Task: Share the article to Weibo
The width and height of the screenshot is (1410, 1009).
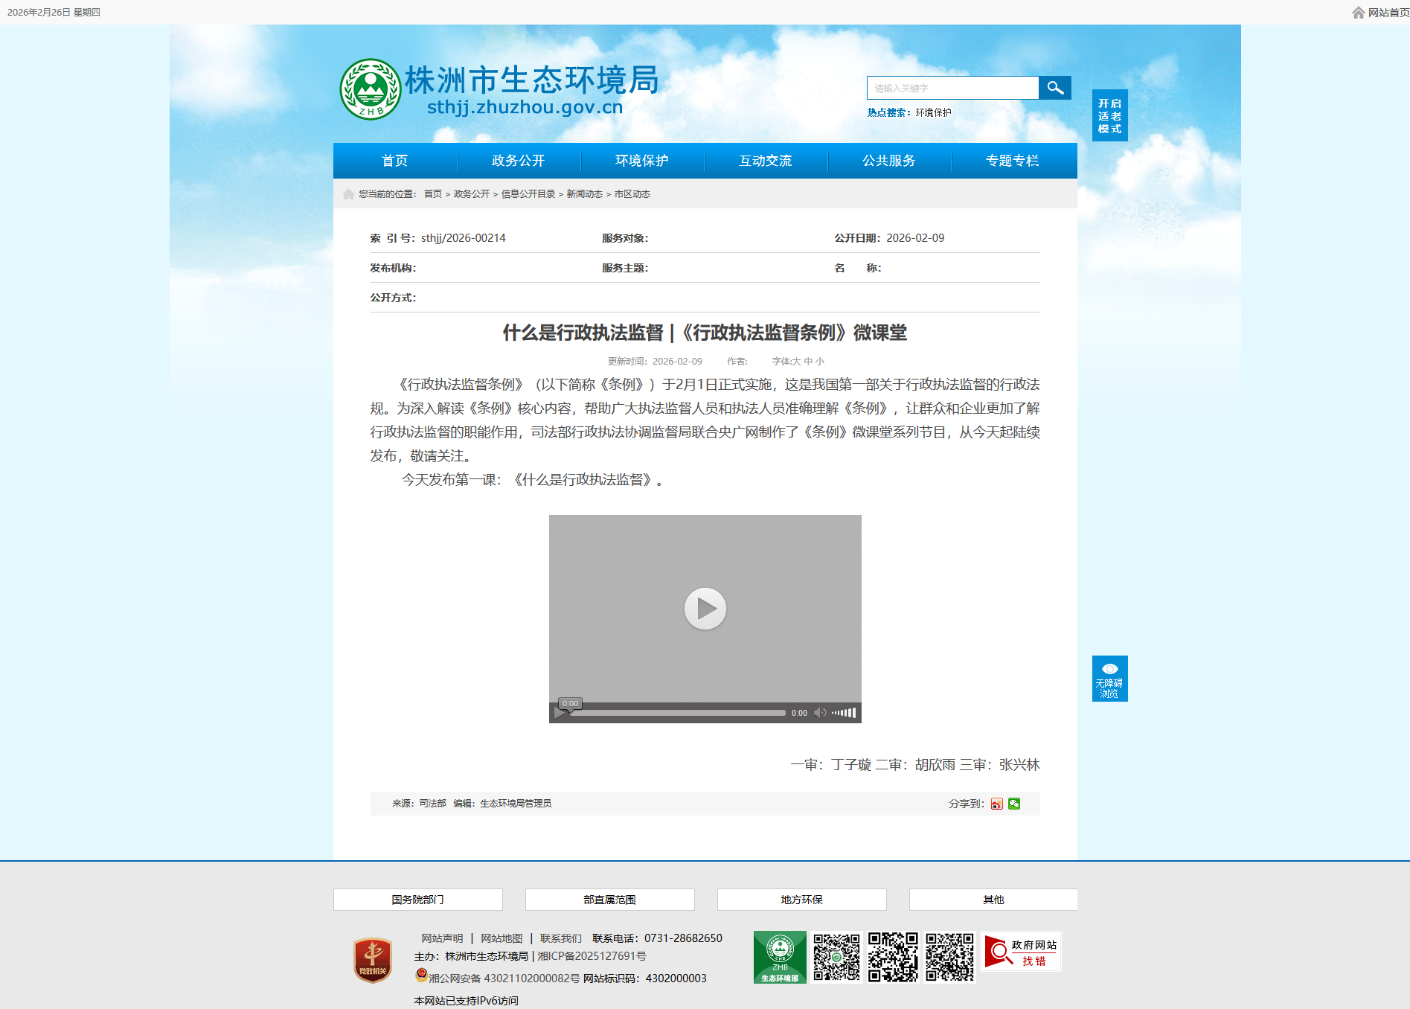Action: [x=996, y=804]
